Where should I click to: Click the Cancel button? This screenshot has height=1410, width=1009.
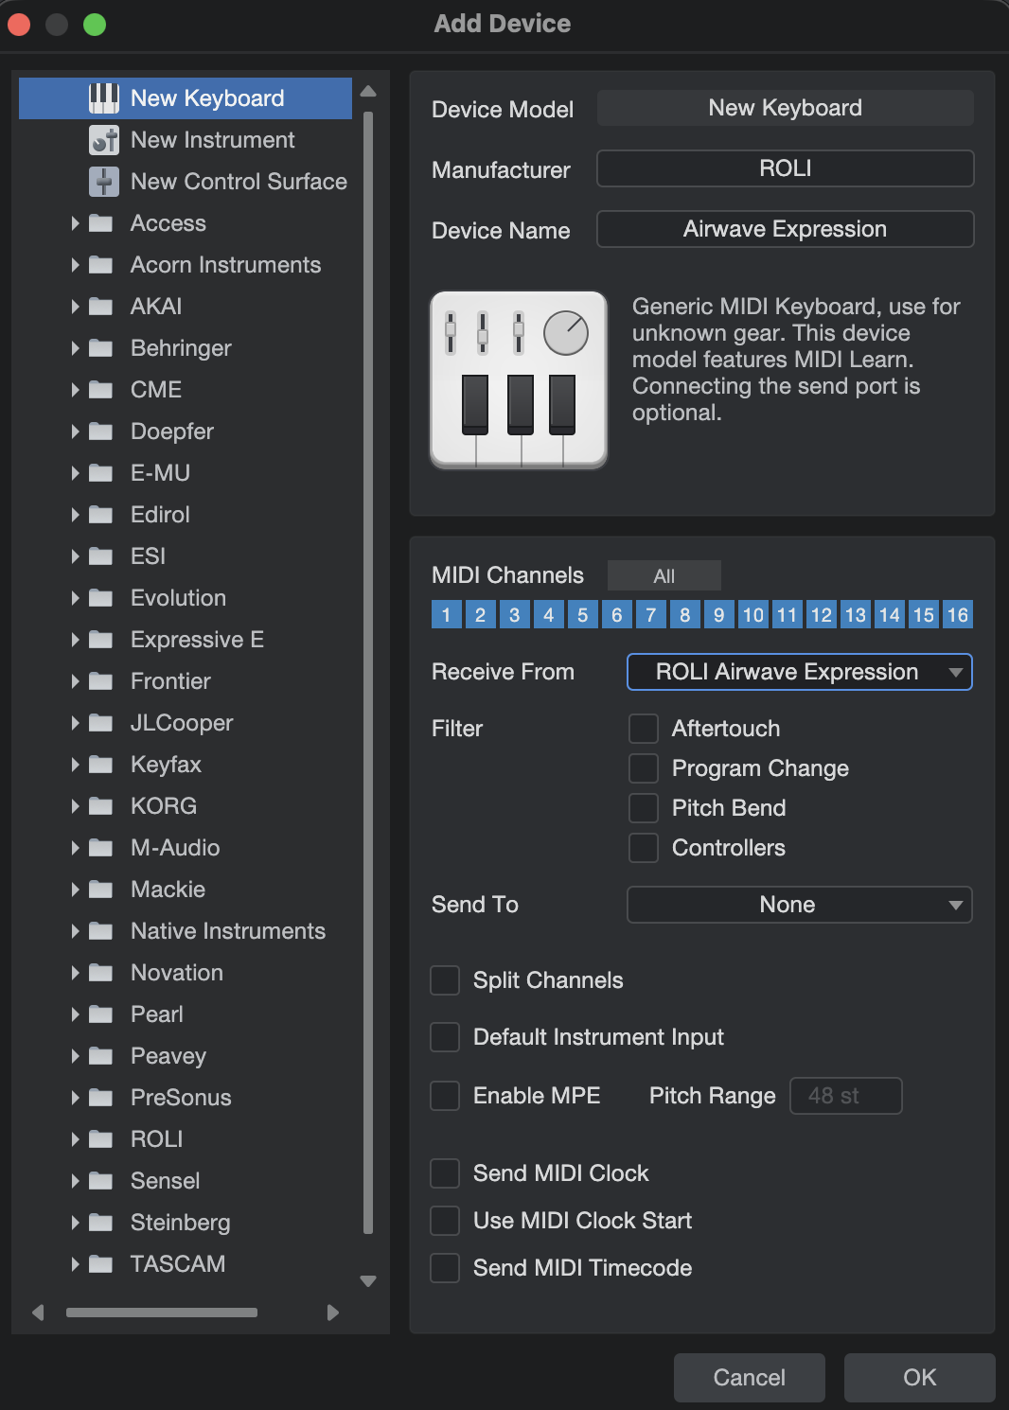[750, 1378]
